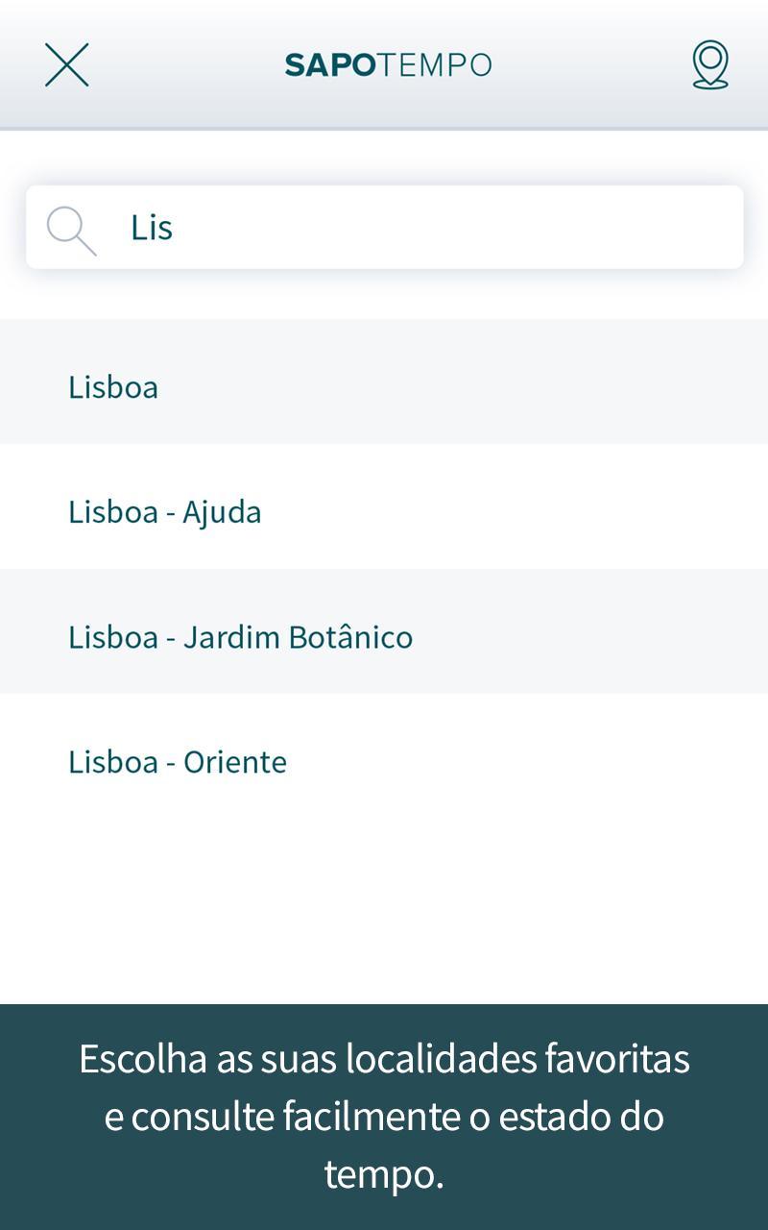Close the location search screen with X
768x1230 pixels.
click(x=67, y=65)
